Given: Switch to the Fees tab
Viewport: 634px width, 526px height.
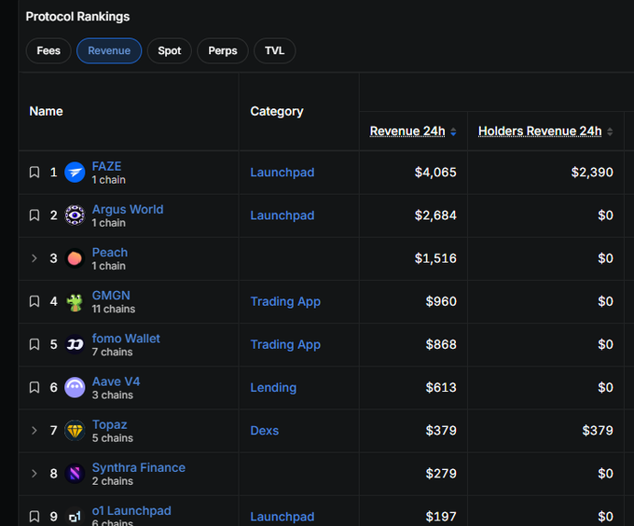Looking at the screenshot, I should 48,51.
